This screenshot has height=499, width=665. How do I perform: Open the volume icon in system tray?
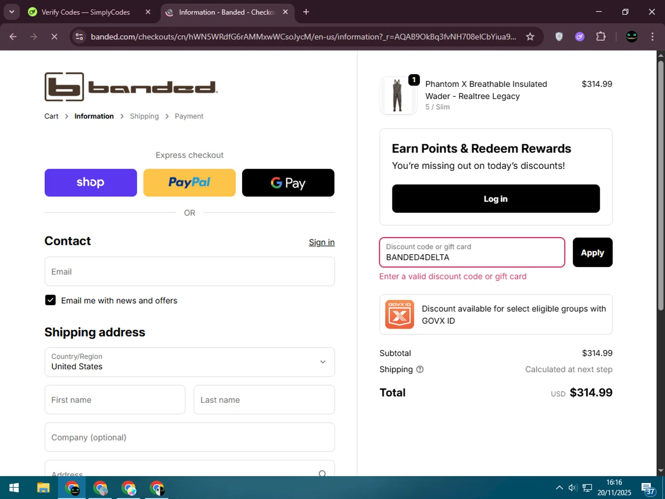[573, 488]
